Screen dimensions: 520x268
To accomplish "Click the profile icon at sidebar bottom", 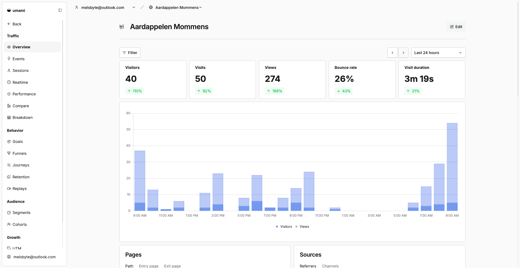I will (x=9, y=257).
